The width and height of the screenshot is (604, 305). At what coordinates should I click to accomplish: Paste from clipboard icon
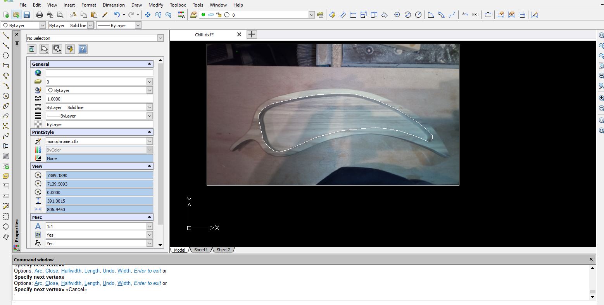click(94, 15)
